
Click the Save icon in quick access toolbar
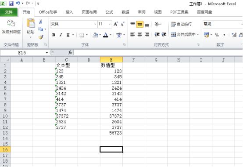11,4
